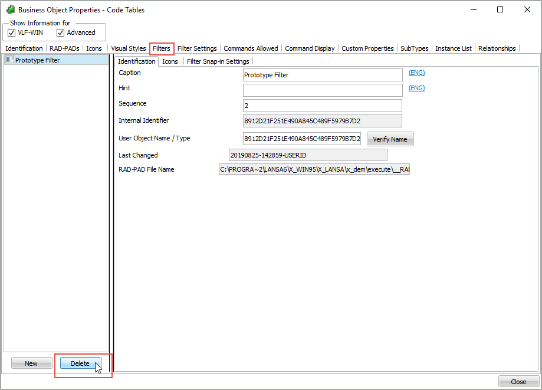Click the Caption input field
The image size is (542, 390).
click(323, 75)
